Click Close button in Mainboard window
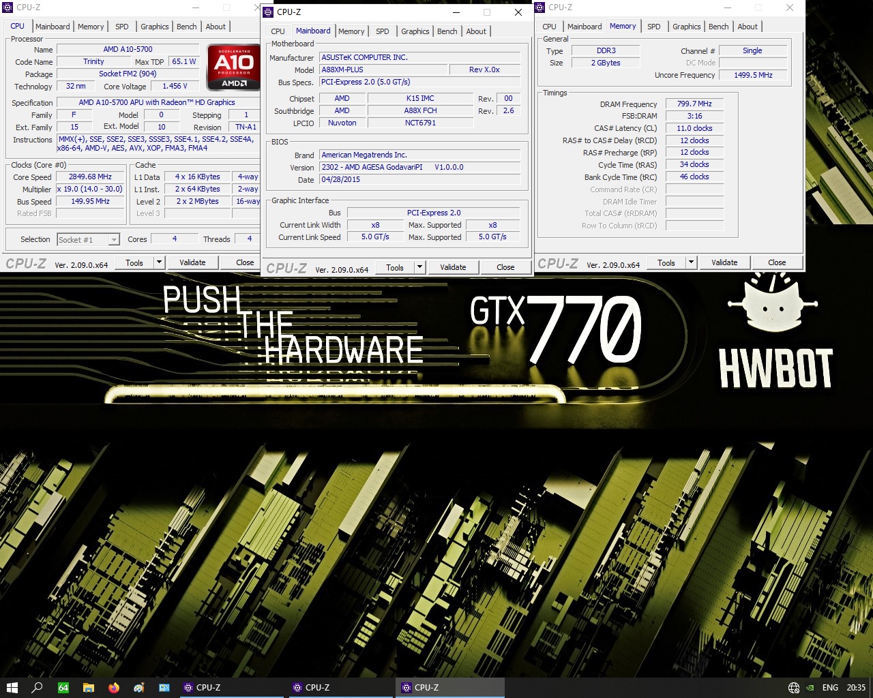873x698 pixels. (505, 267)
